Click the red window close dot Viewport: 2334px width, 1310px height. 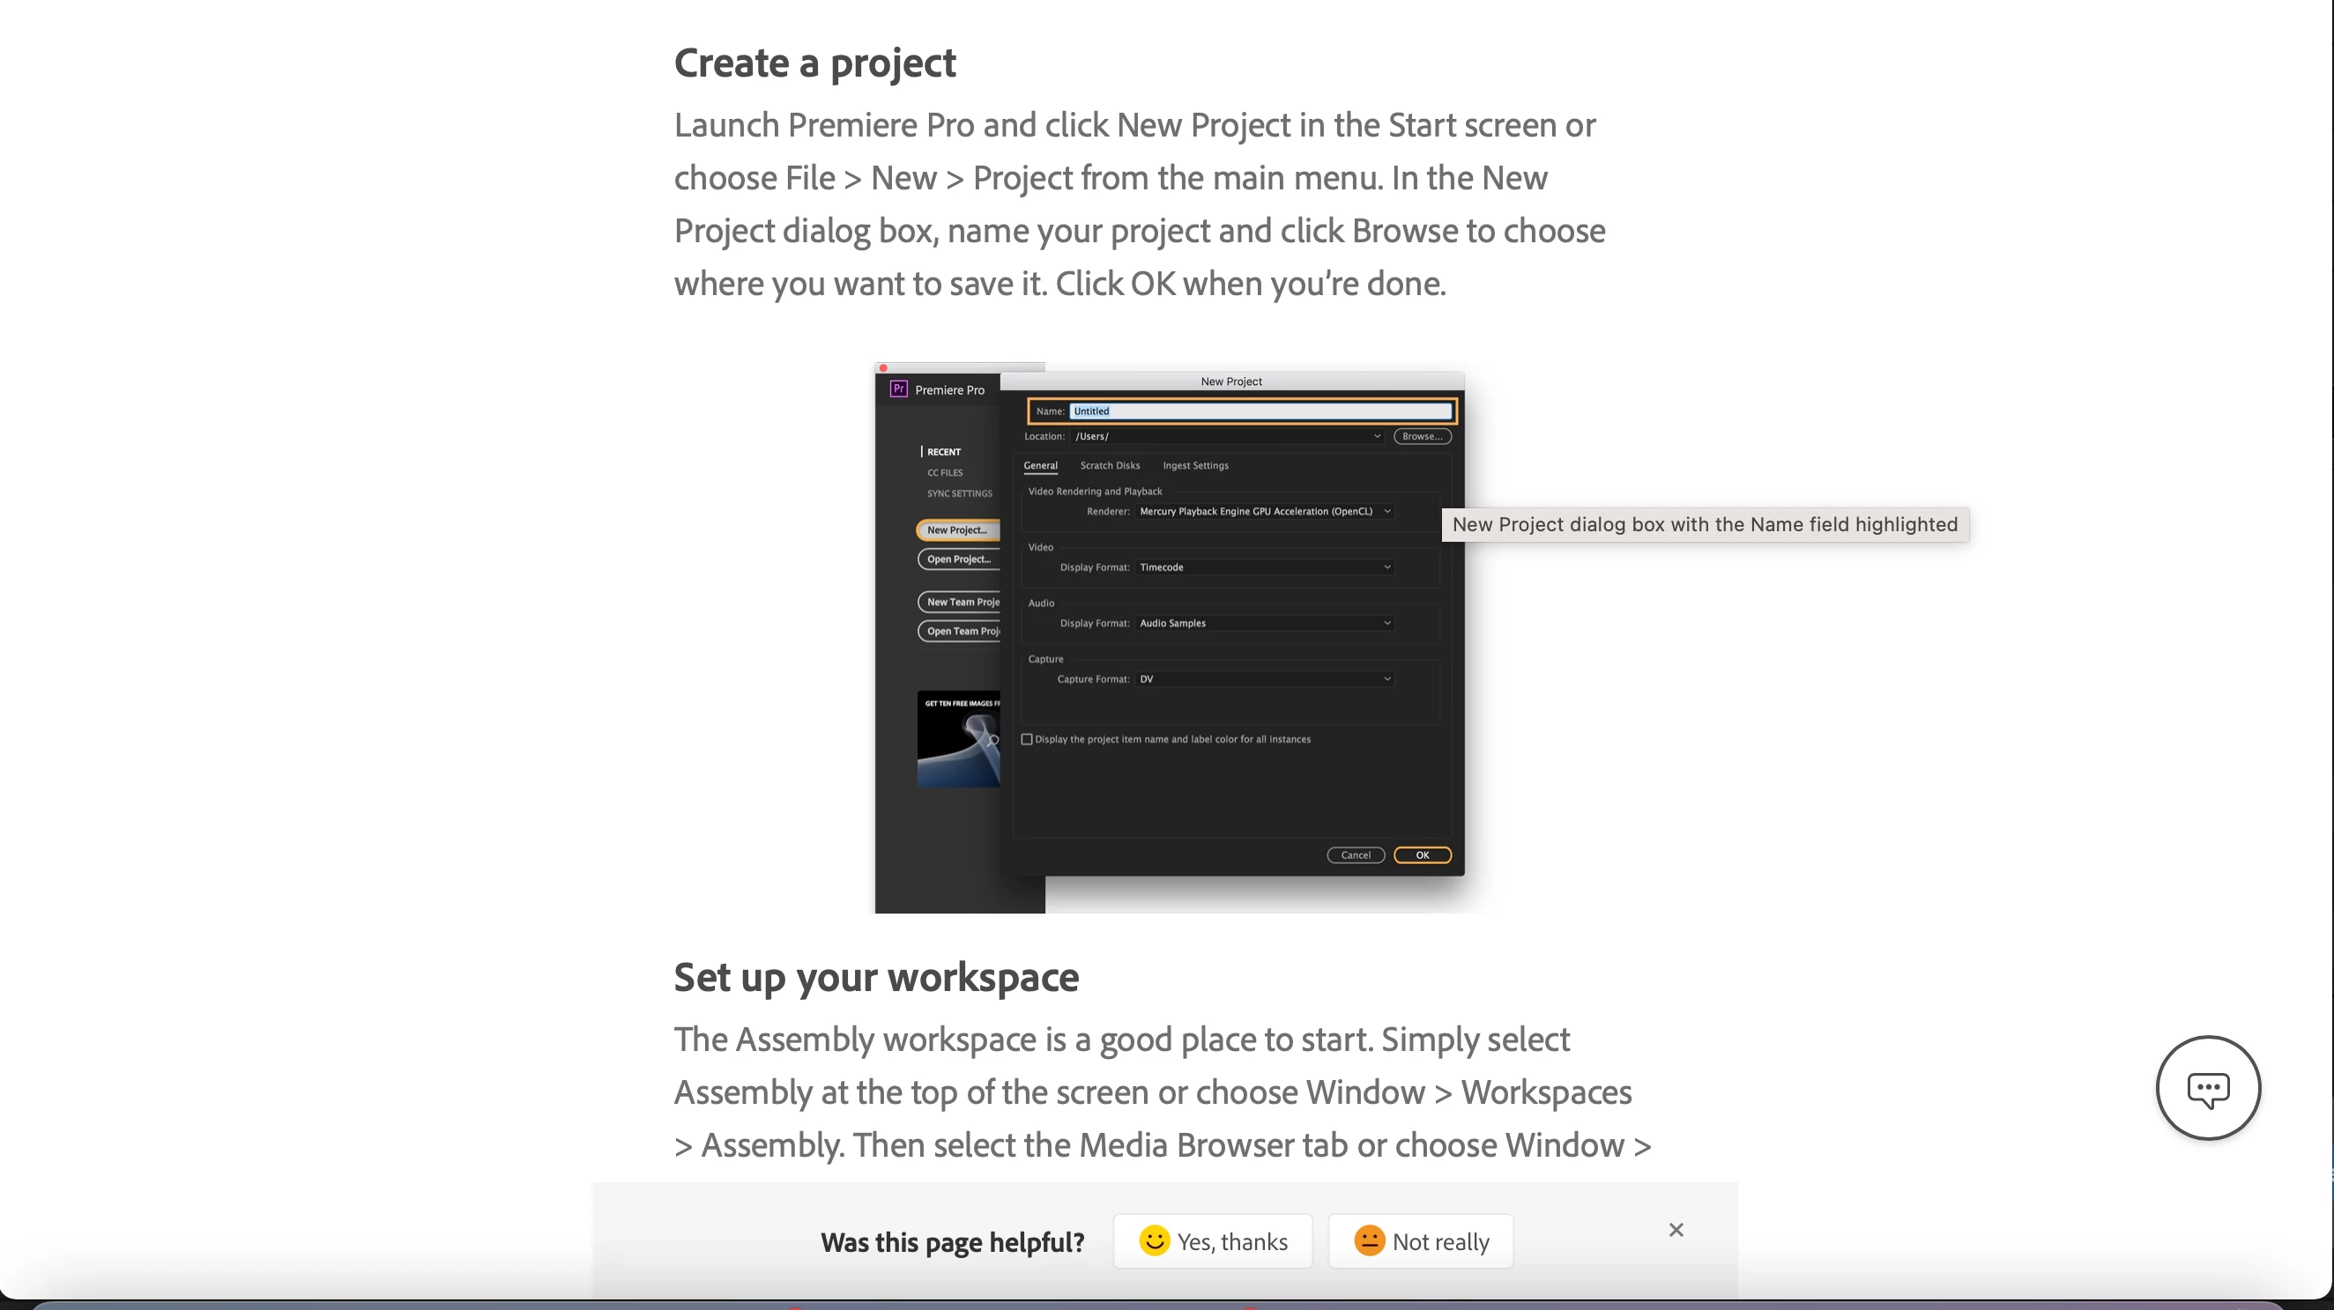(x=882, y=368)
